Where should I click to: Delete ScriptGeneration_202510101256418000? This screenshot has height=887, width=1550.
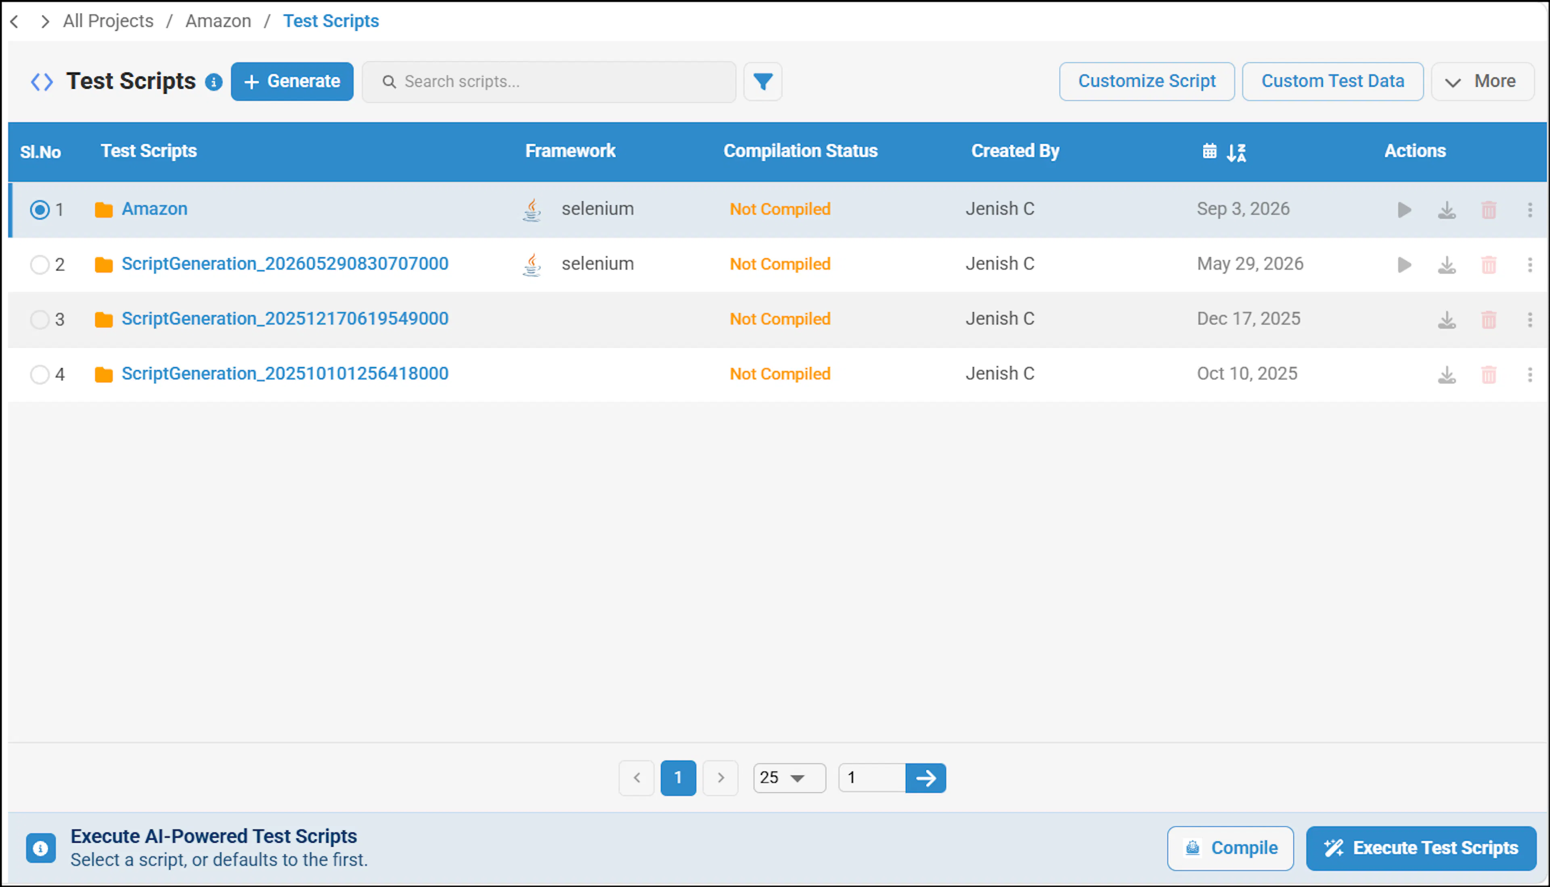point(1488,375)
